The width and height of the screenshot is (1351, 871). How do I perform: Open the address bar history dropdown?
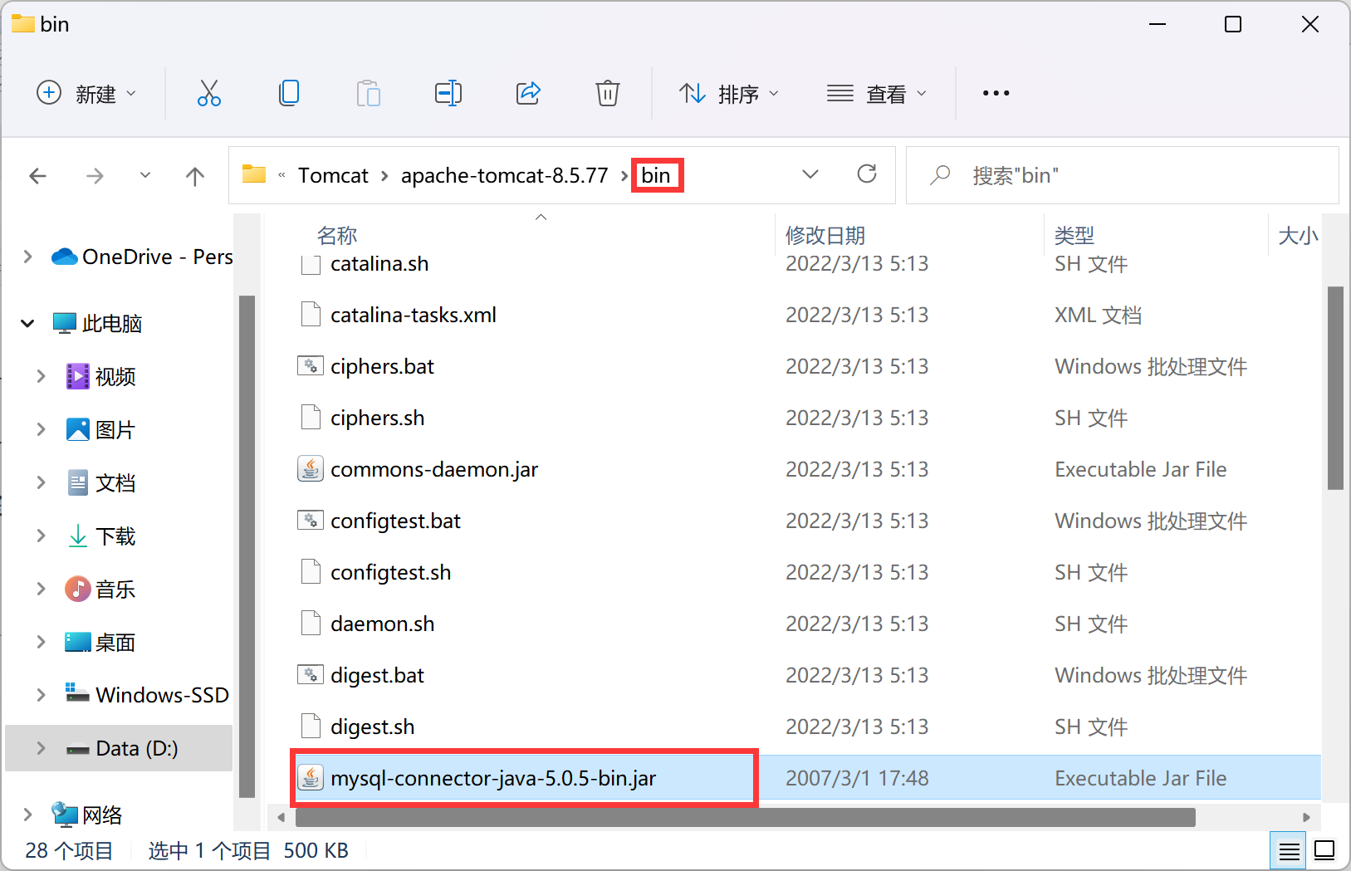tap(810, 174)
